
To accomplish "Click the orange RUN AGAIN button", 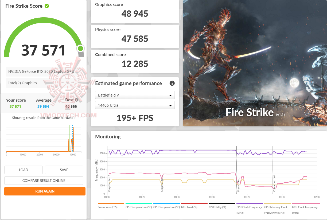I will (x=45, y=191).
